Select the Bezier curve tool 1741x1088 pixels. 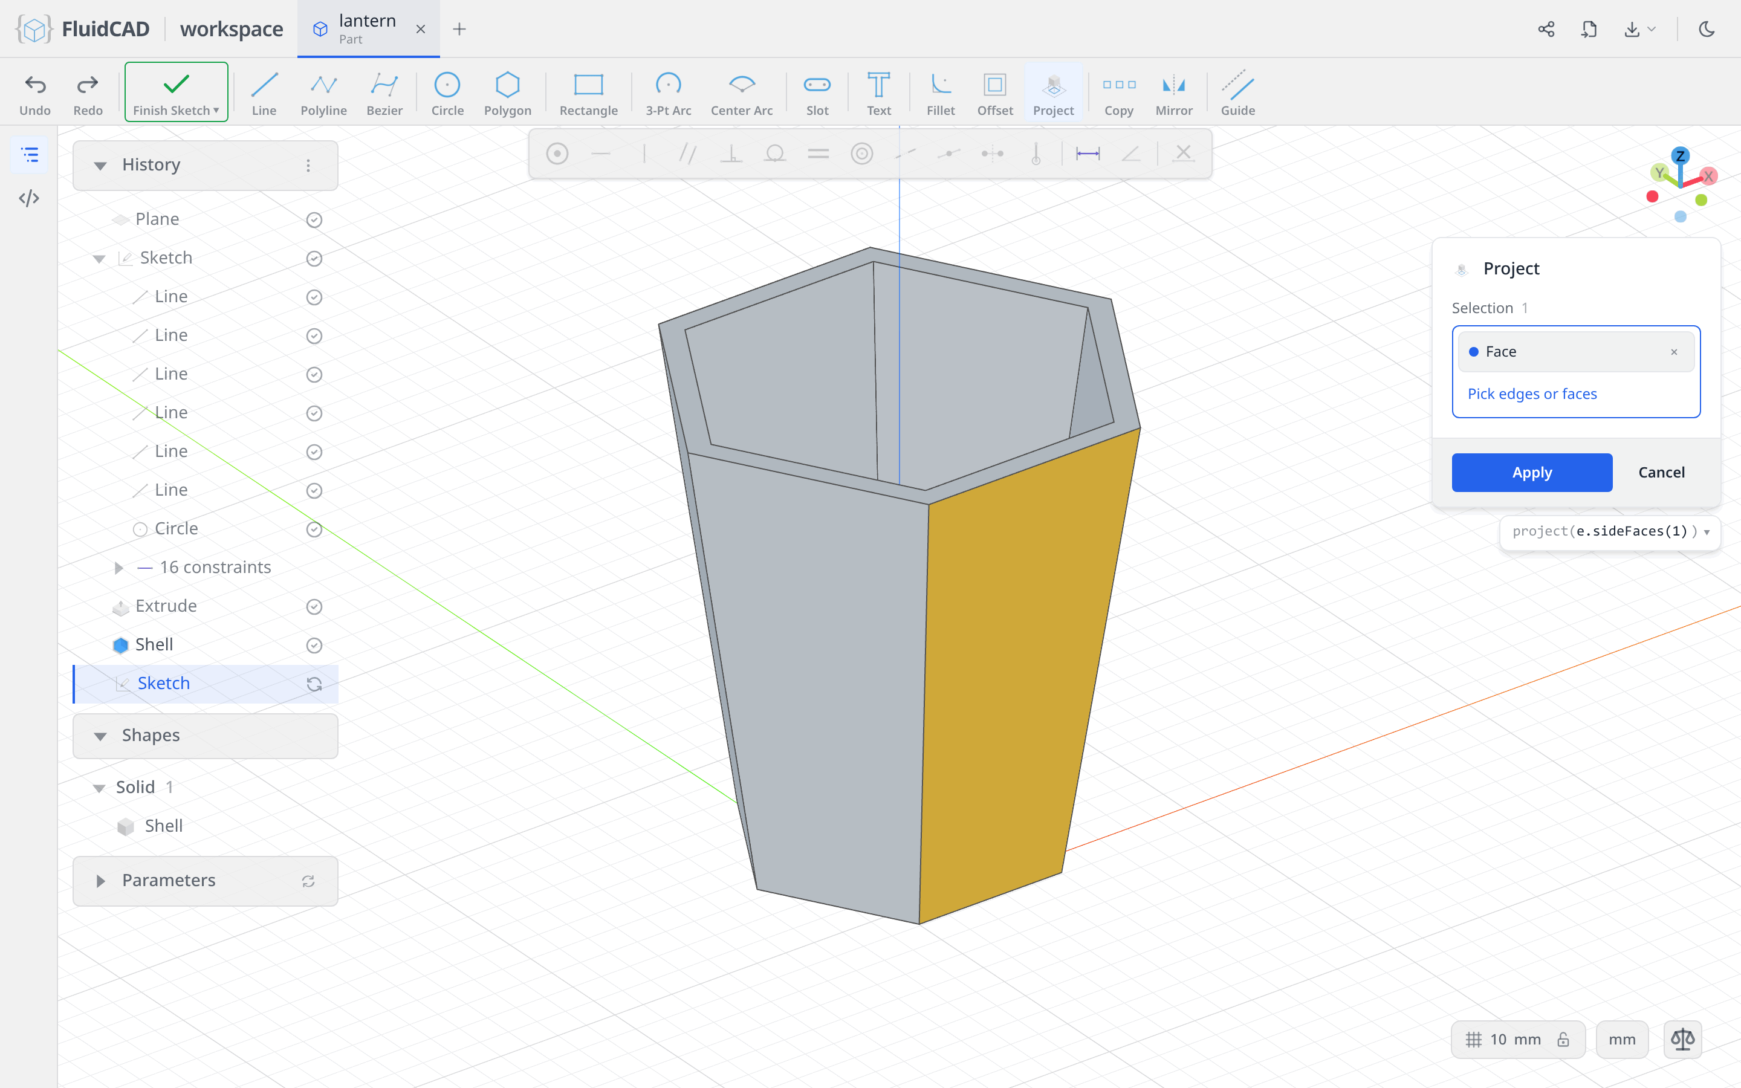[x=384, y=94]
